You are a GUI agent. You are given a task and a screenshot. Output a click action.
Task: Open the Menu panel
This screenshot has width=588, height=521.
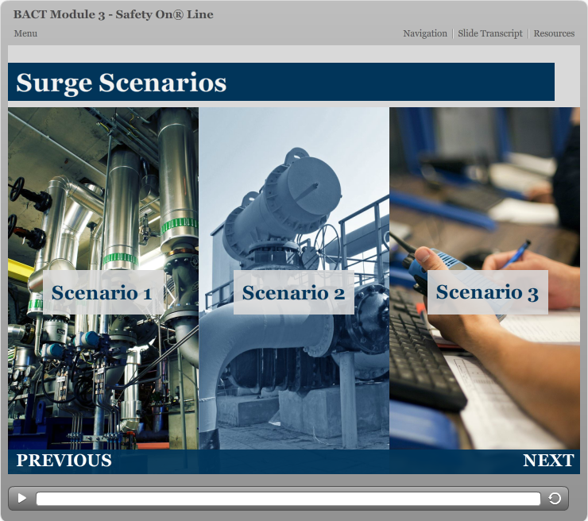(25, 33)
